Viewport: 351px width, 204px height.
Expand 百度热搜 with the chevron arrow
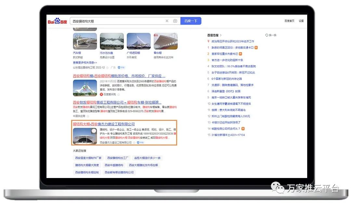coord(221,35)
